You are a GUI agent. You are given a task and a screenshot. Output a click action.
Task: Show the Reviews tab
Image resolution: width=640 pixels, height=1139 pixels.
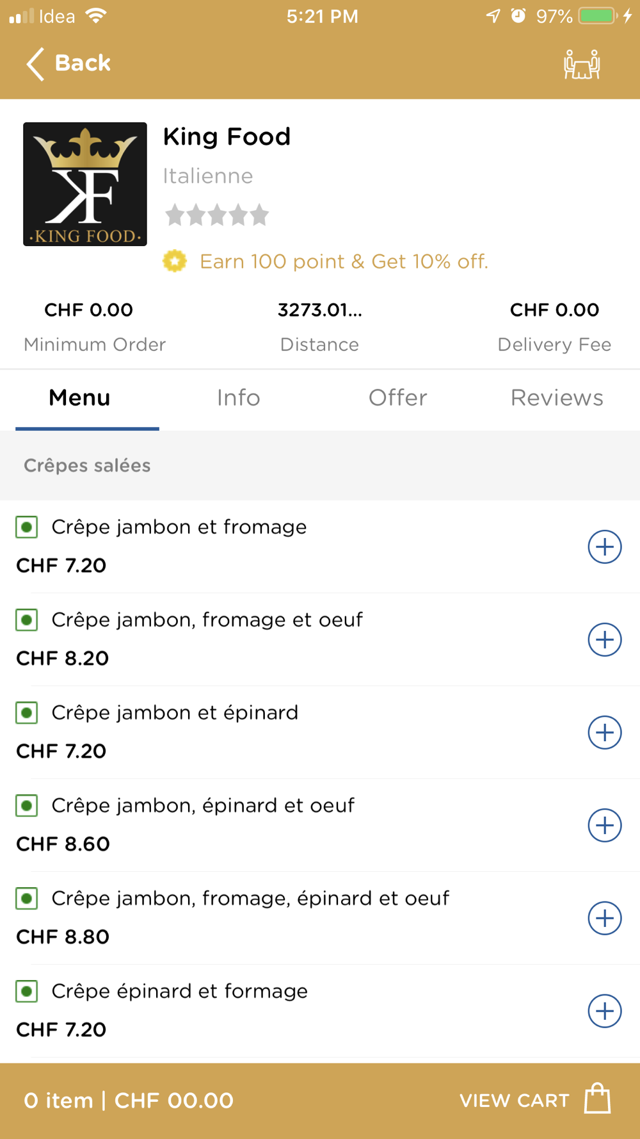click(557, 398)
